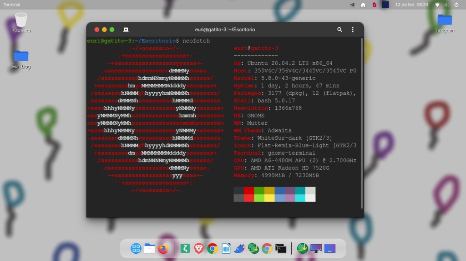Click the Telegram paper plane tray icon
466x261 pixels.
coord(352,5)
